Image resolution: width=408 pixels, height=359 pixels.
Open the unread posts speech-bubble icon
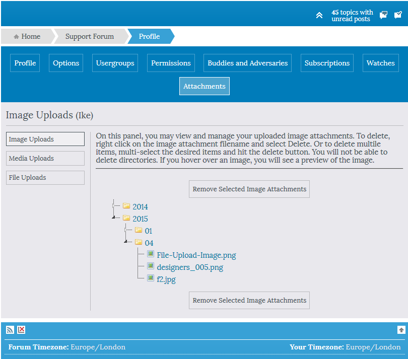coord(383,15)
